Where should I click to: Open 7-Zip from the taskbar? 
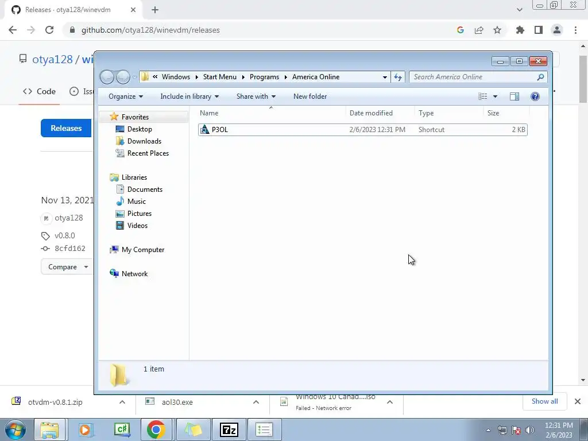click(229, 430)
